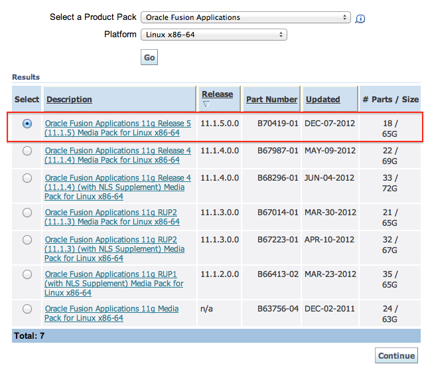Viewport: 428px width, 368px height.
Task: Open the Platform dropdown
Action: coord(214,35)
